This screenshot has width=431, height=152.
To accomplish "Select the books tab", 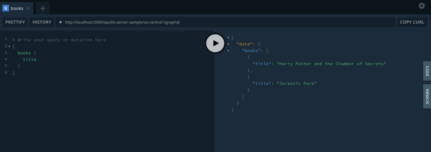I will pos(17,8).
